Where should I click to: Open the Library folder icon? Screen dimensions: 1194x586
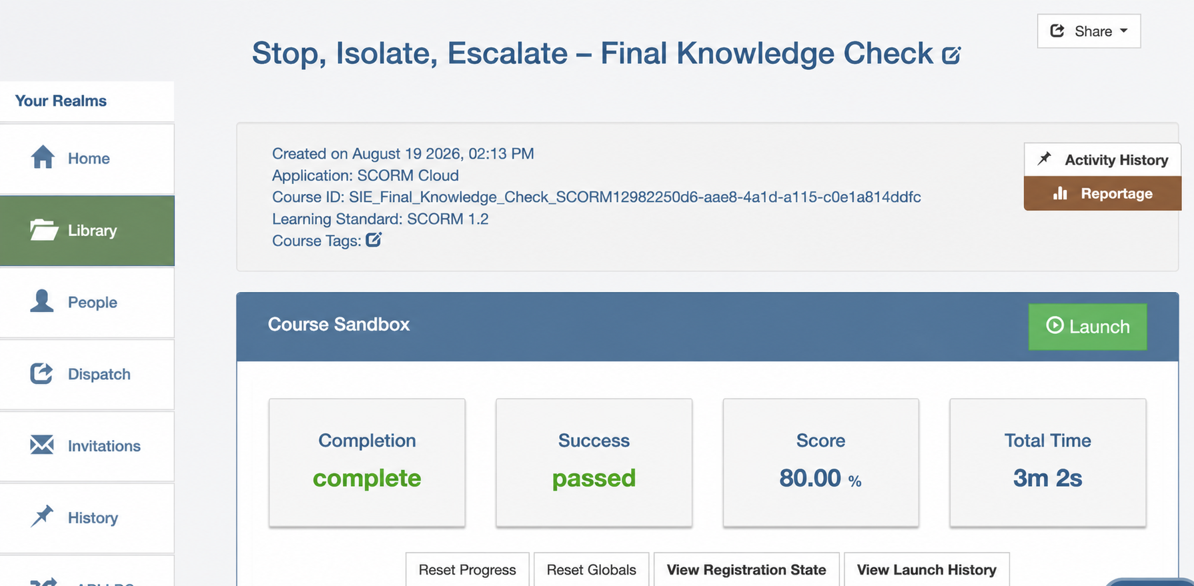pos(44,230)
